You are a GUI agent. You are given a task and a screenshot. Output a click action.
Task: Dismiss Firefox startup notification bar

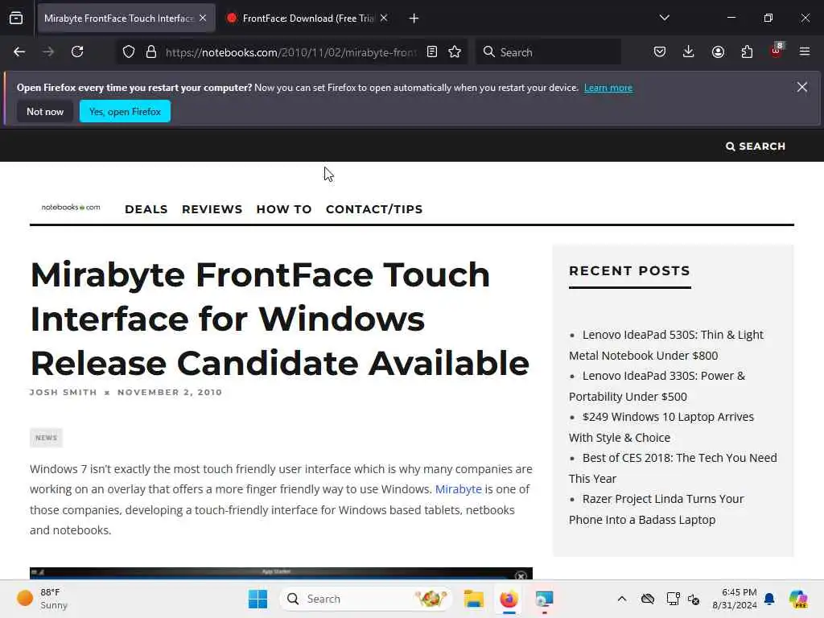pyautogui.click(x=802, y=87)
